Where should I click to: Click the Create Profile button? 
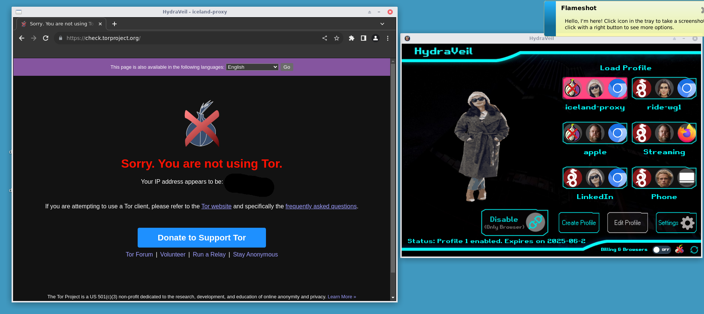pyautogui.click(x=579, y=223)
